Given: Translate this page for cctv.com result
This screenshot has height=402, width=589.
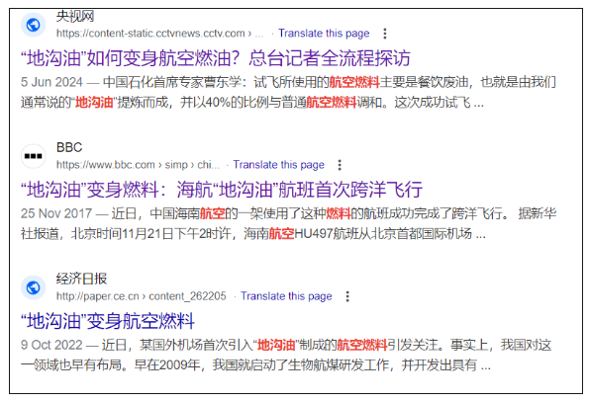Looking at the screenshot, I should pyautogui.click(x=324, y=34).
